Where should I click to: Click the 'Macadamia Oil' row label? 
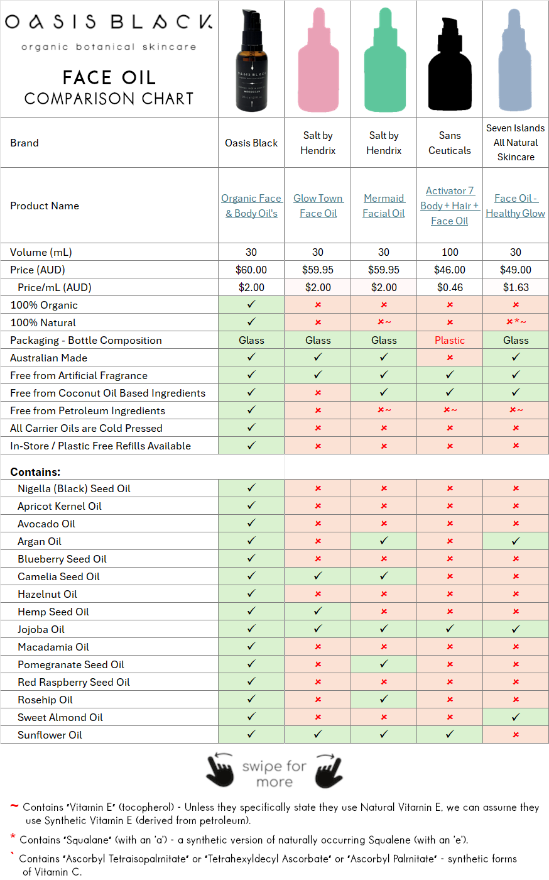(x=53, y=647)
